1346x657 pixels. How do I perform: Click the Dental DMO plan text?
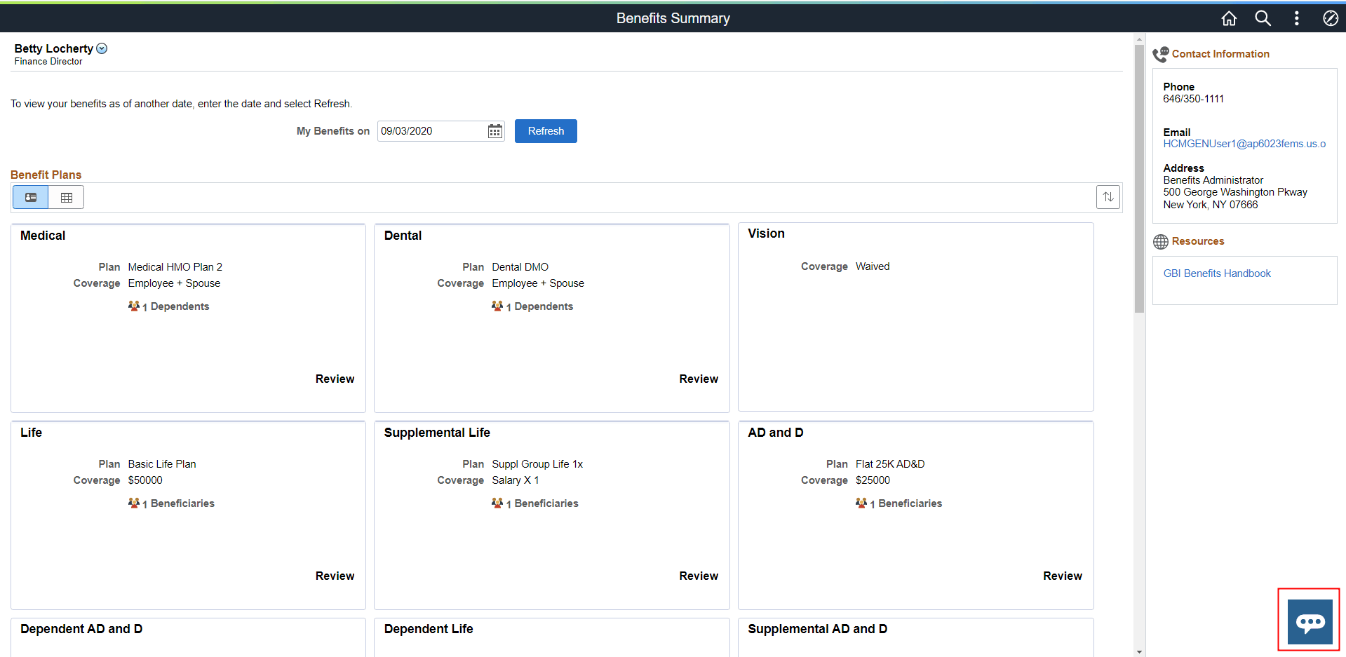(x=520, y=267)
